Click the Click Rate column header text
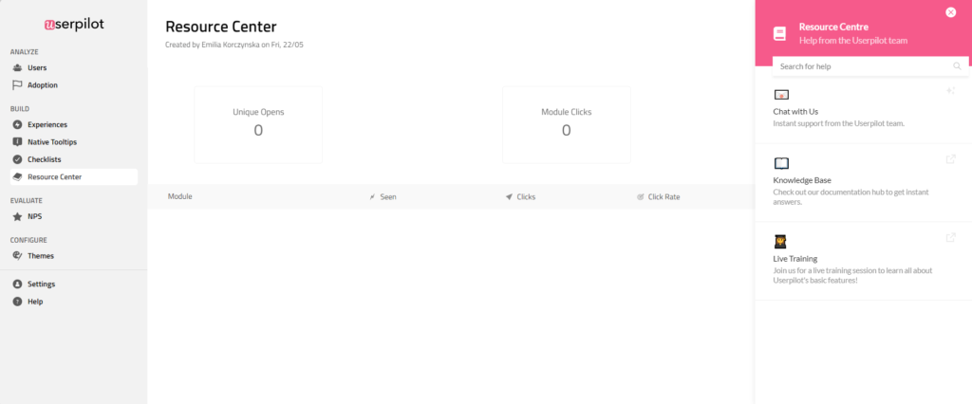 click(x=664, y=196)
